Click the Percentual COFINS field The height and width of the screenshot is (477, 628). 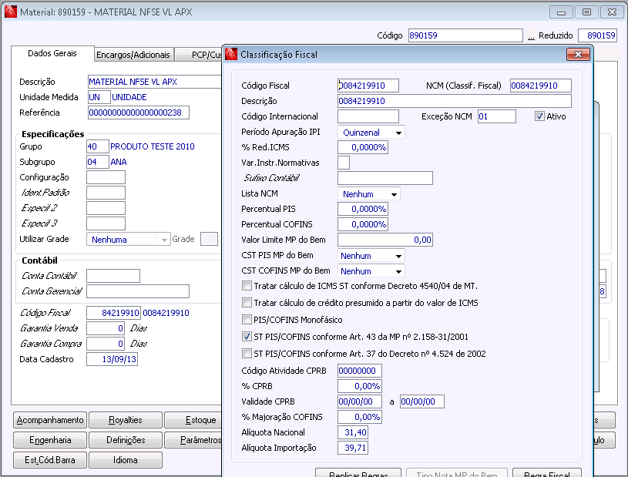coord(363,224)
